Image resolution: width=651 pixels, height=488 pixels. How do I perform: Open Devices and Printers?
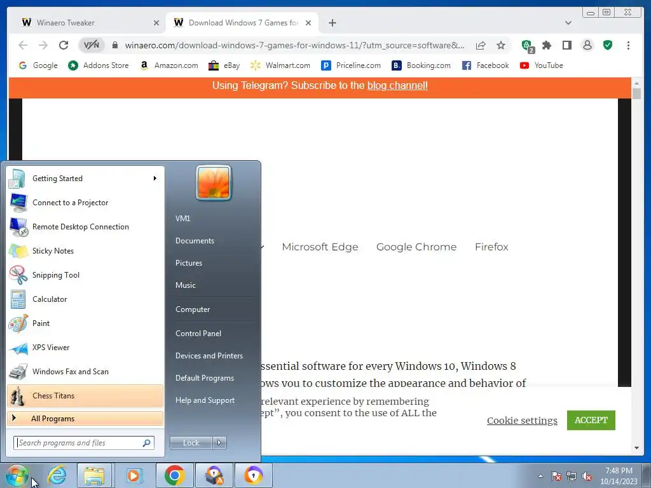point(209,356)
